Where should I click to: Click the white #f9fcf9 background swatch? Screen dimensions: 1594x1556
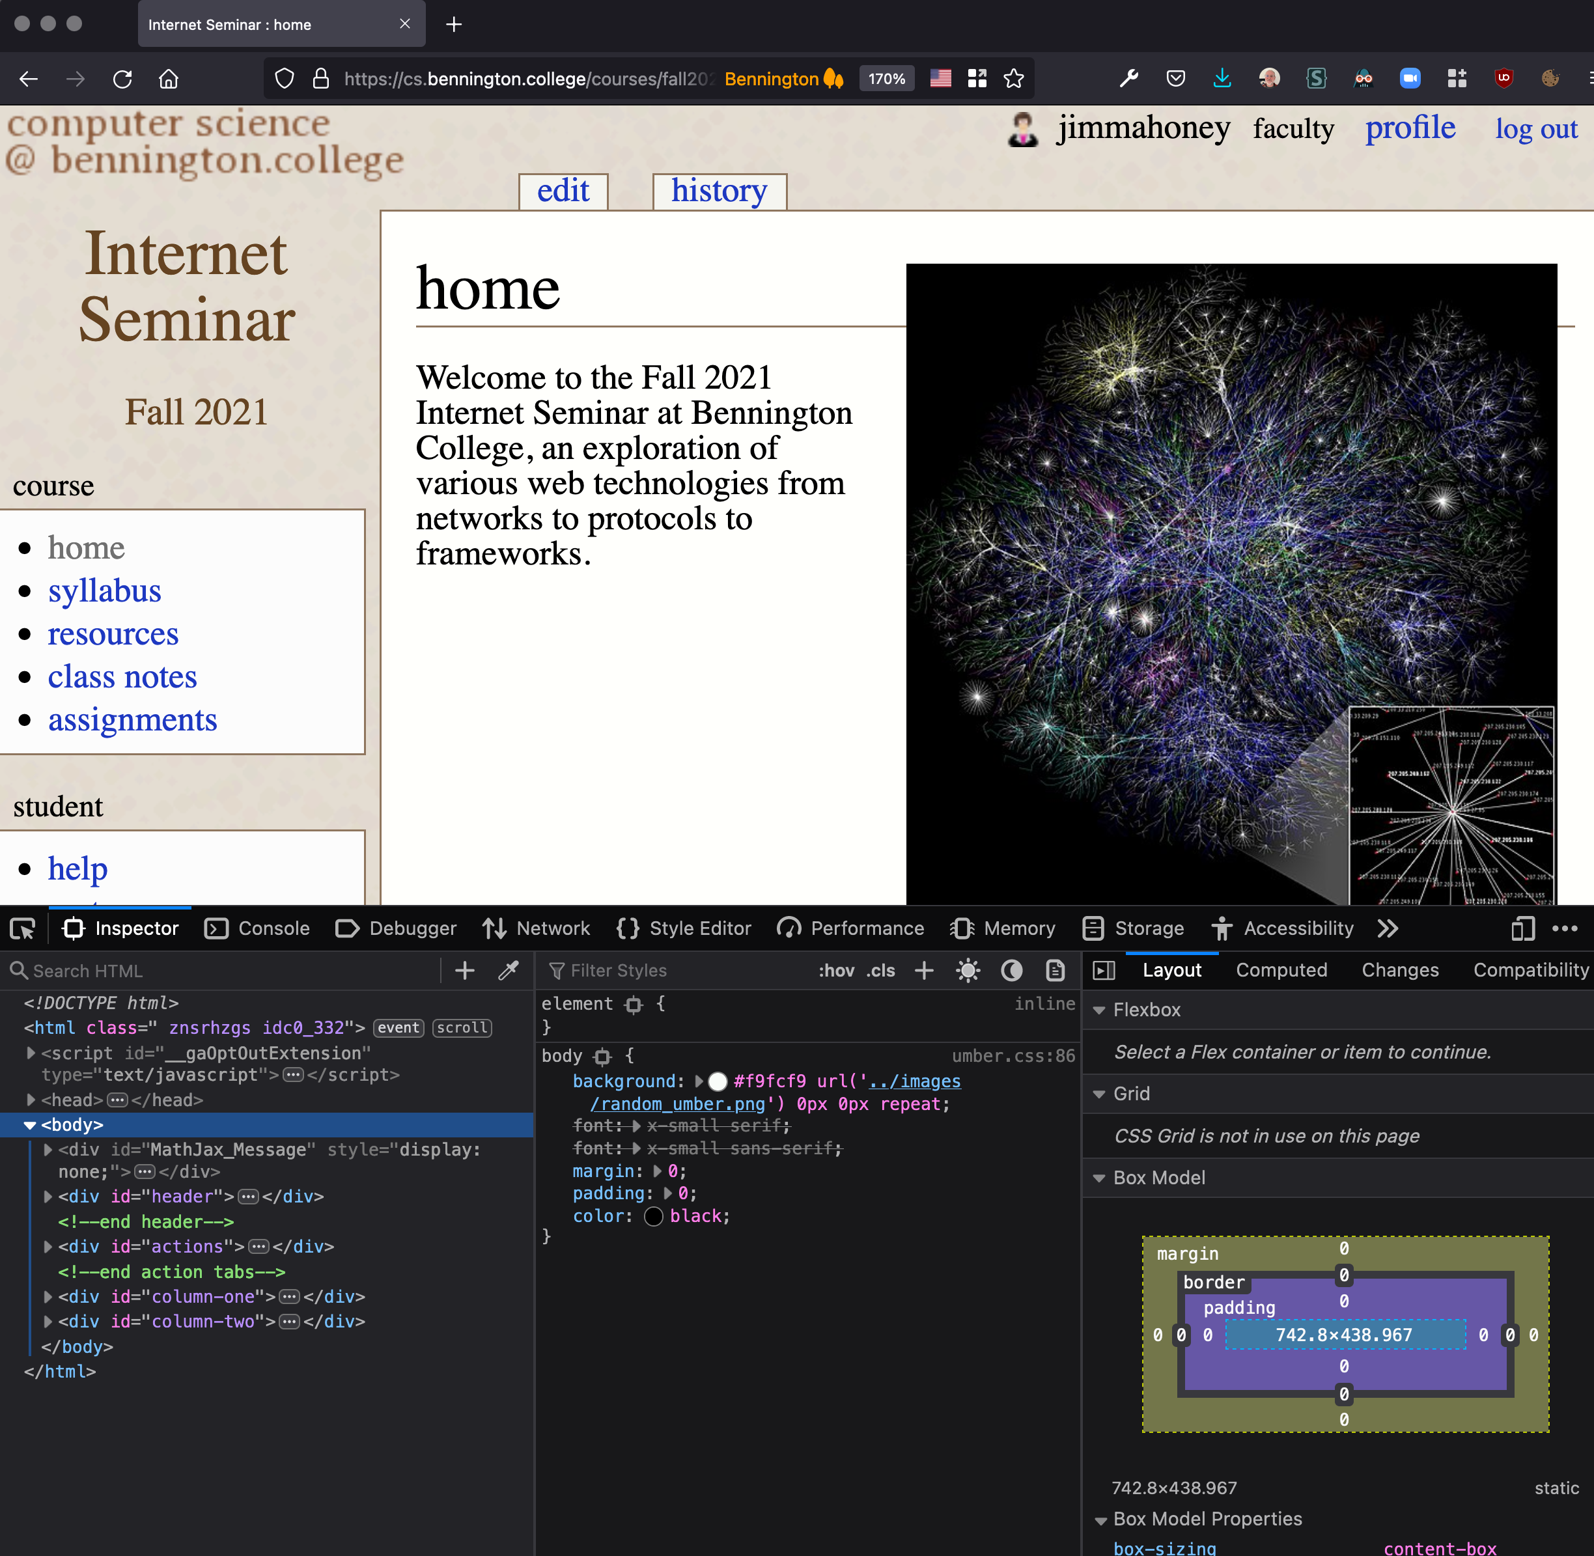point(717,1081)
